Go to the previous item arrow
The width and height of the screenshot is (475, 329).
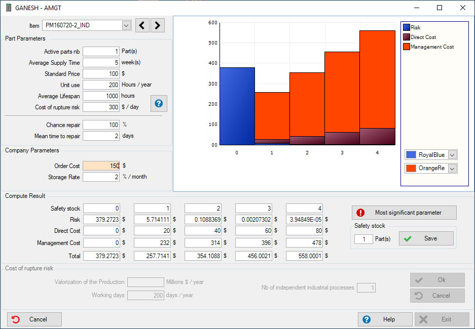click(x=142, y=25)
